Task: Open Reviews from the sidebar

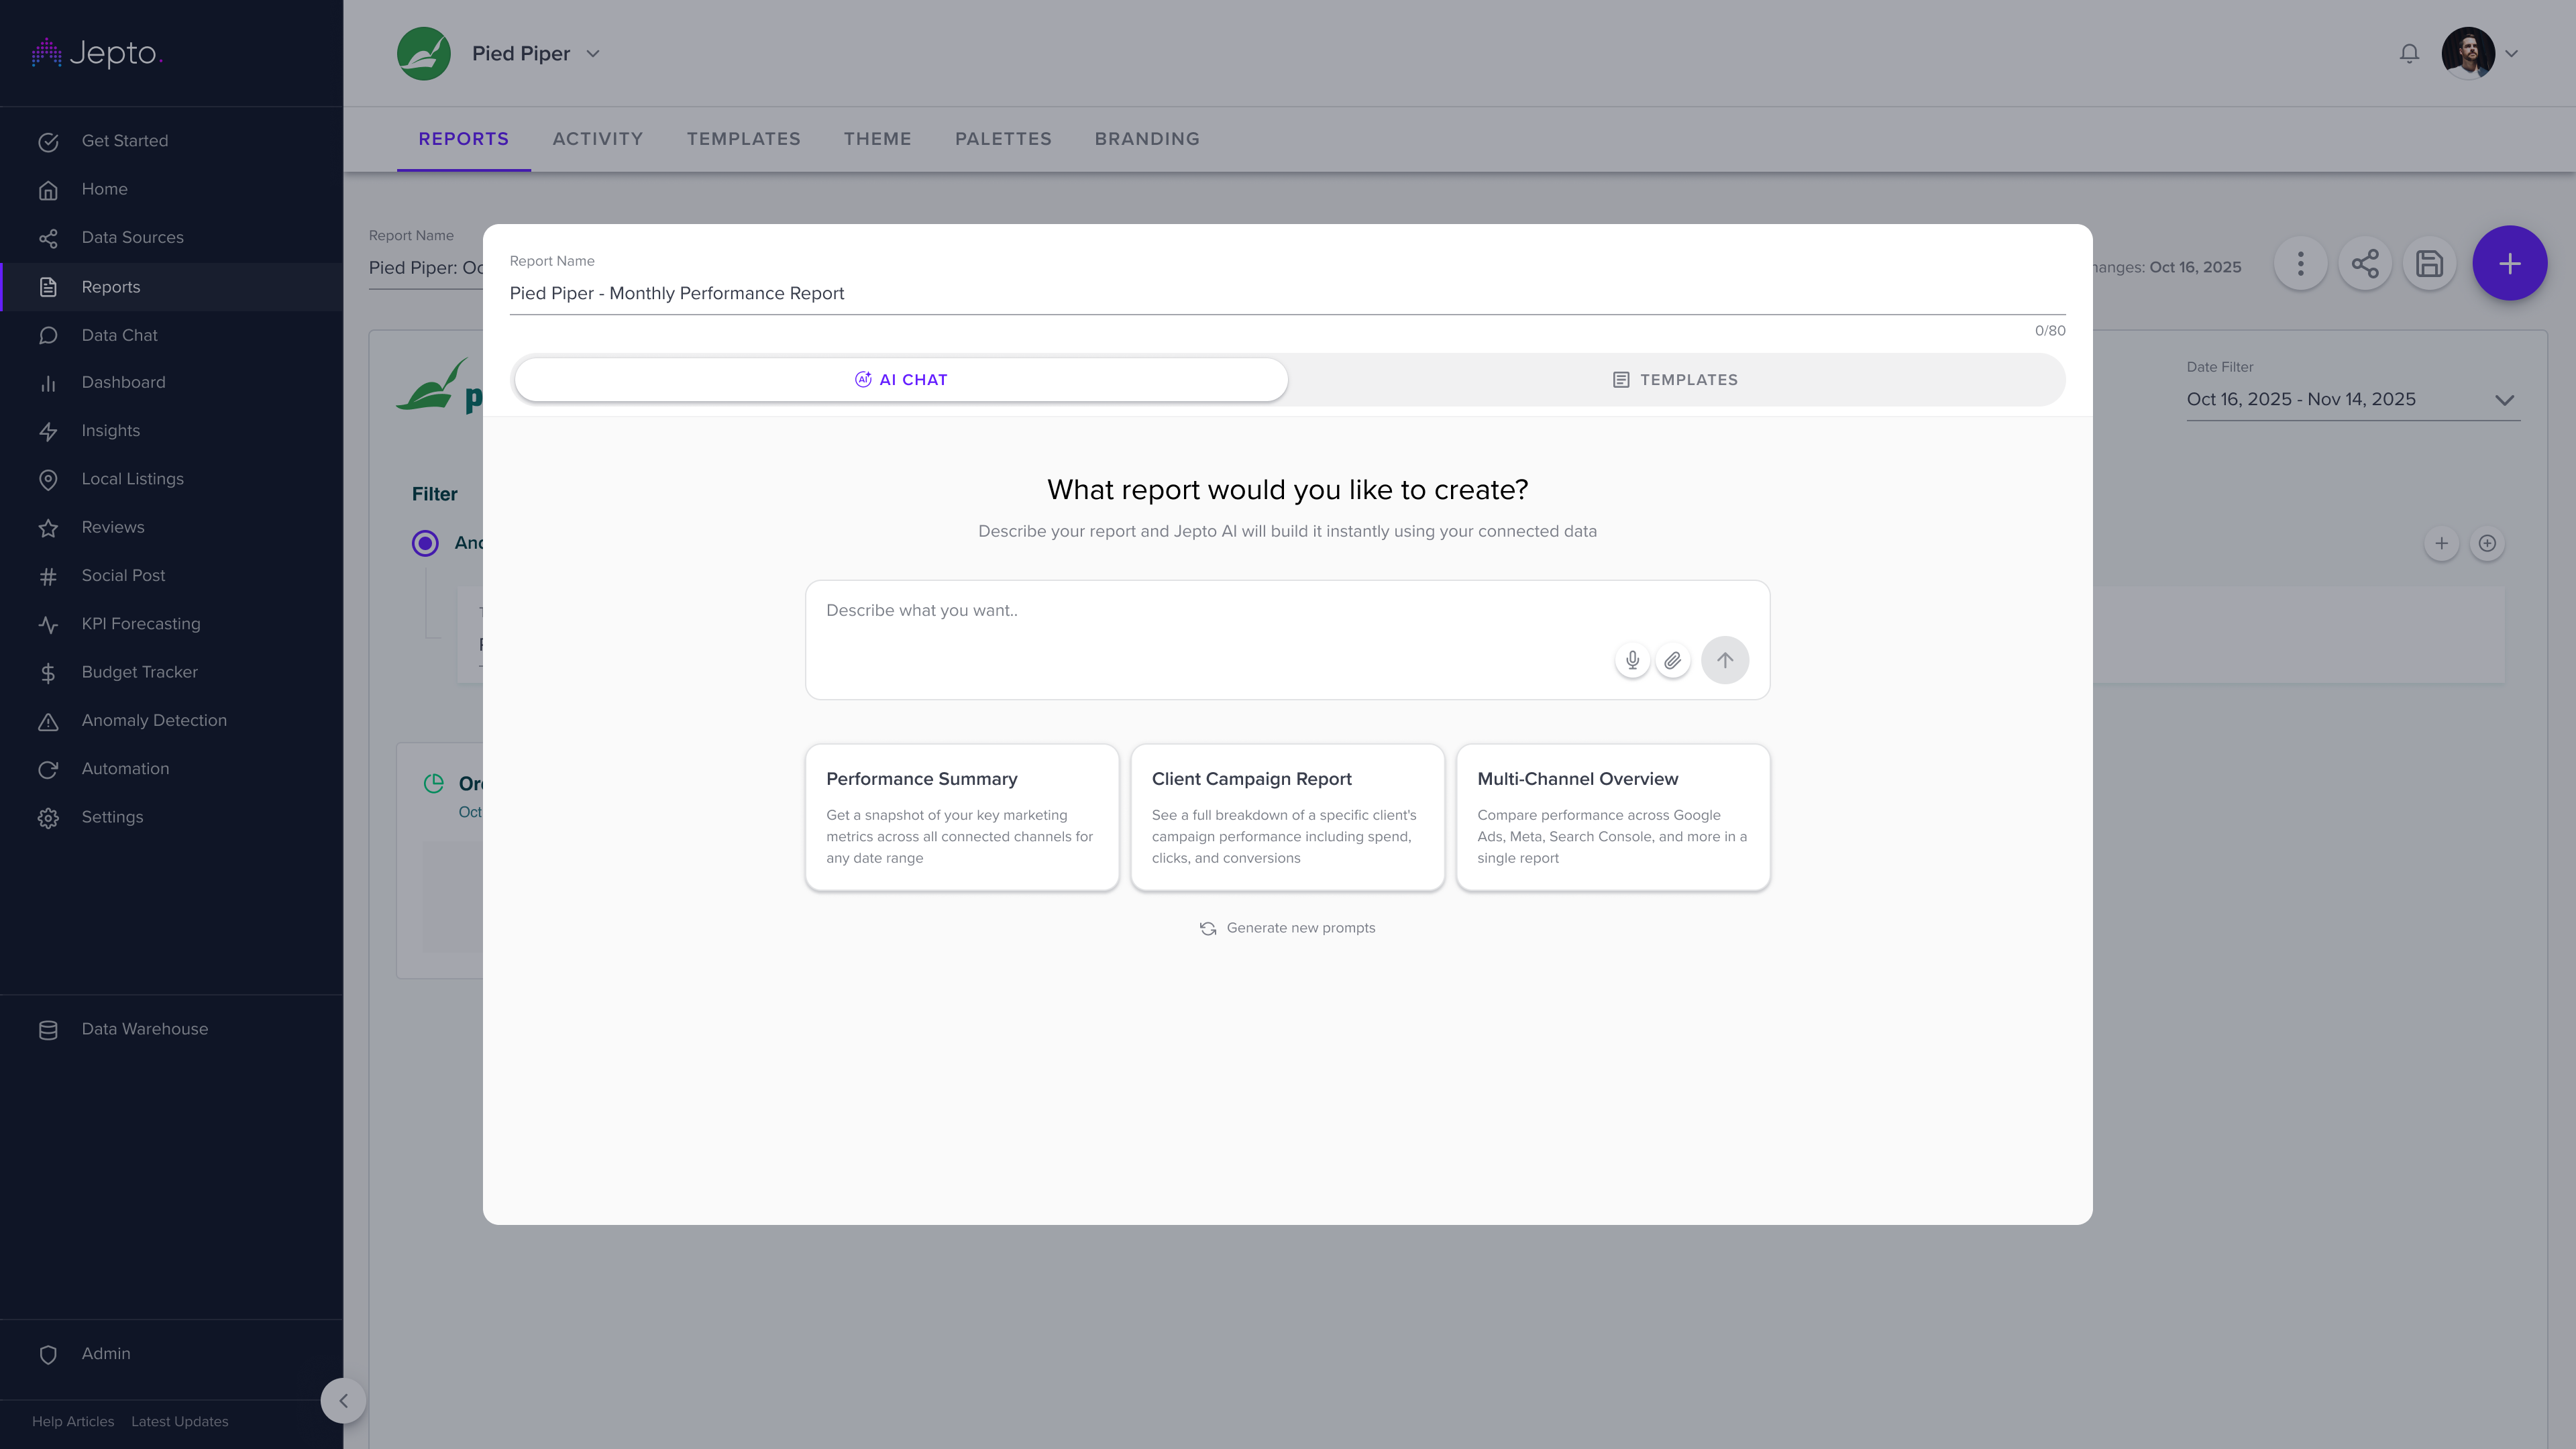Action: pos(171,528)
